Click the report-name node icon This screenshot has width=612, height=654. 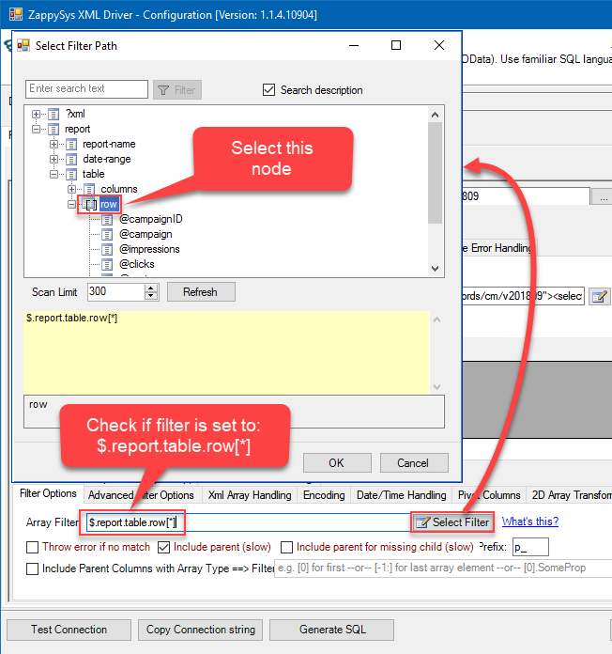70,144
